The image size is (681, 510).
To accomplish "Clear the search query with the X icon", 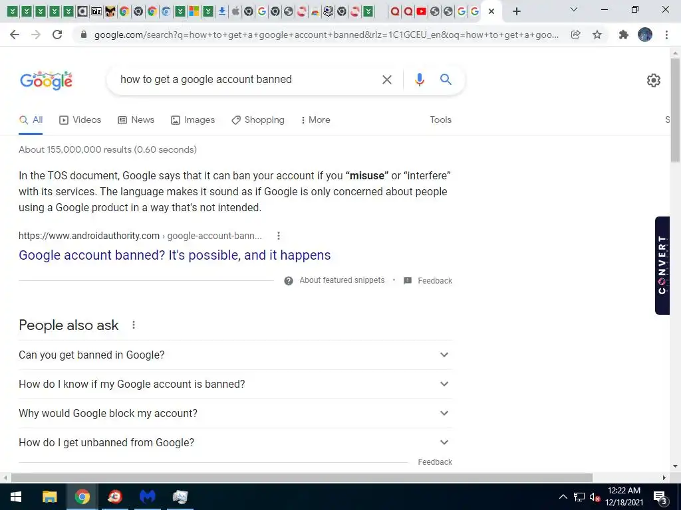I will pos(386,80).
